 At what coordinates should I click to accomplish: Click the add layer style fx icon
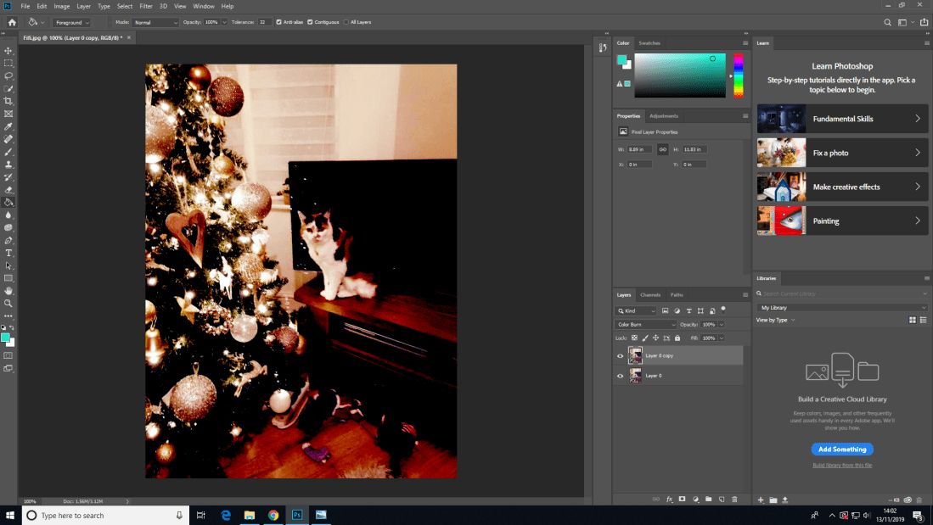tap(669, 500)
